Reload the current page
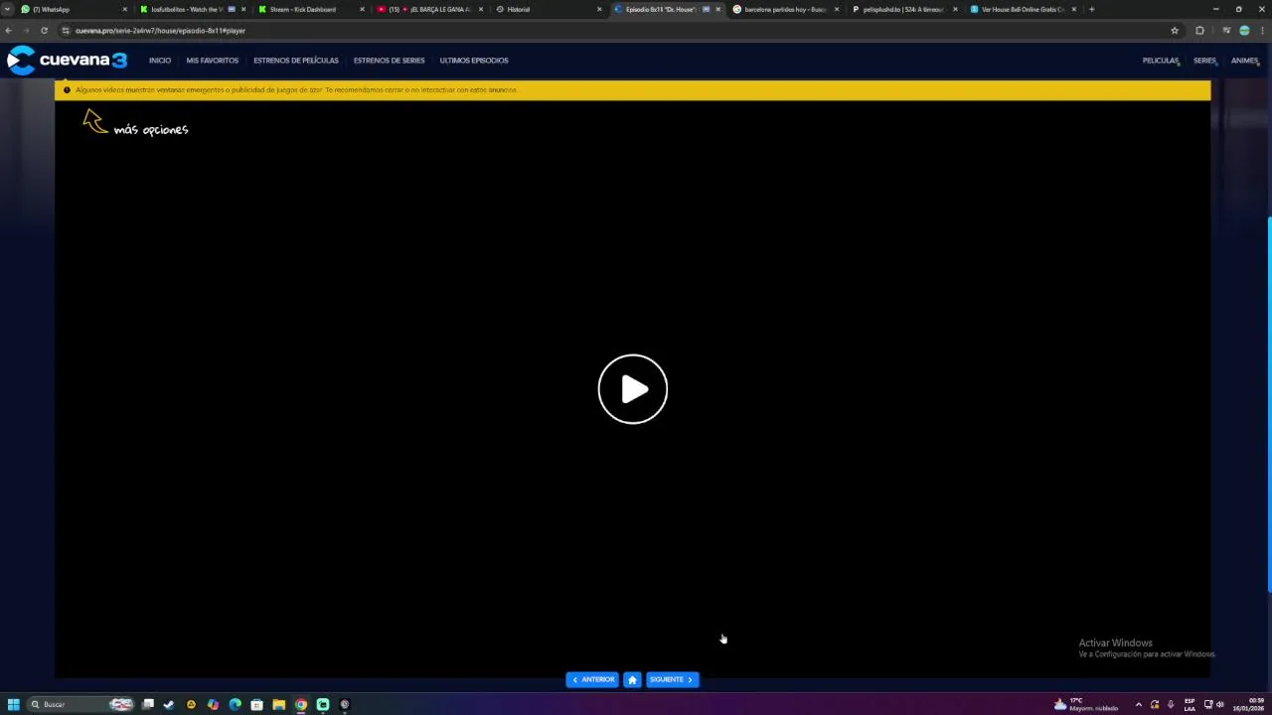 point(44,31)
